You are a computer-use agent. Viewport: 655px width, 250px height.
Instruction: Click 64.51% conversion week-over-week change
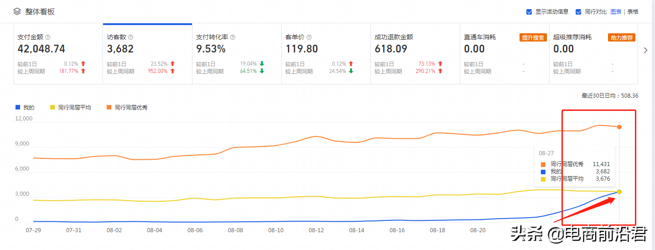click(249, 71)
